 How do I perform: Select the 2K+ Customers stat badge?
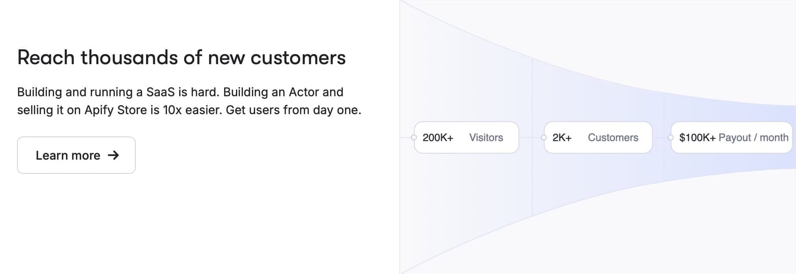597,137
